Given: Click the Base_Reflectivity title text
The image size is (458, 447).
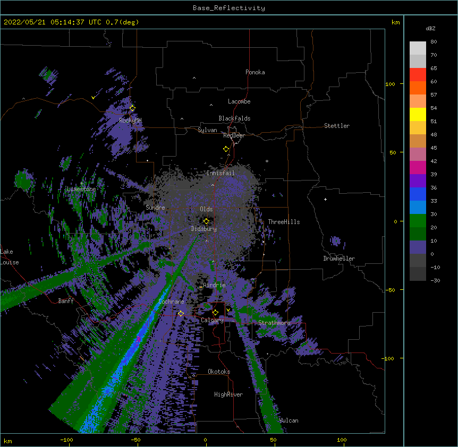Looking at the screenshot, I should point(229,8).
